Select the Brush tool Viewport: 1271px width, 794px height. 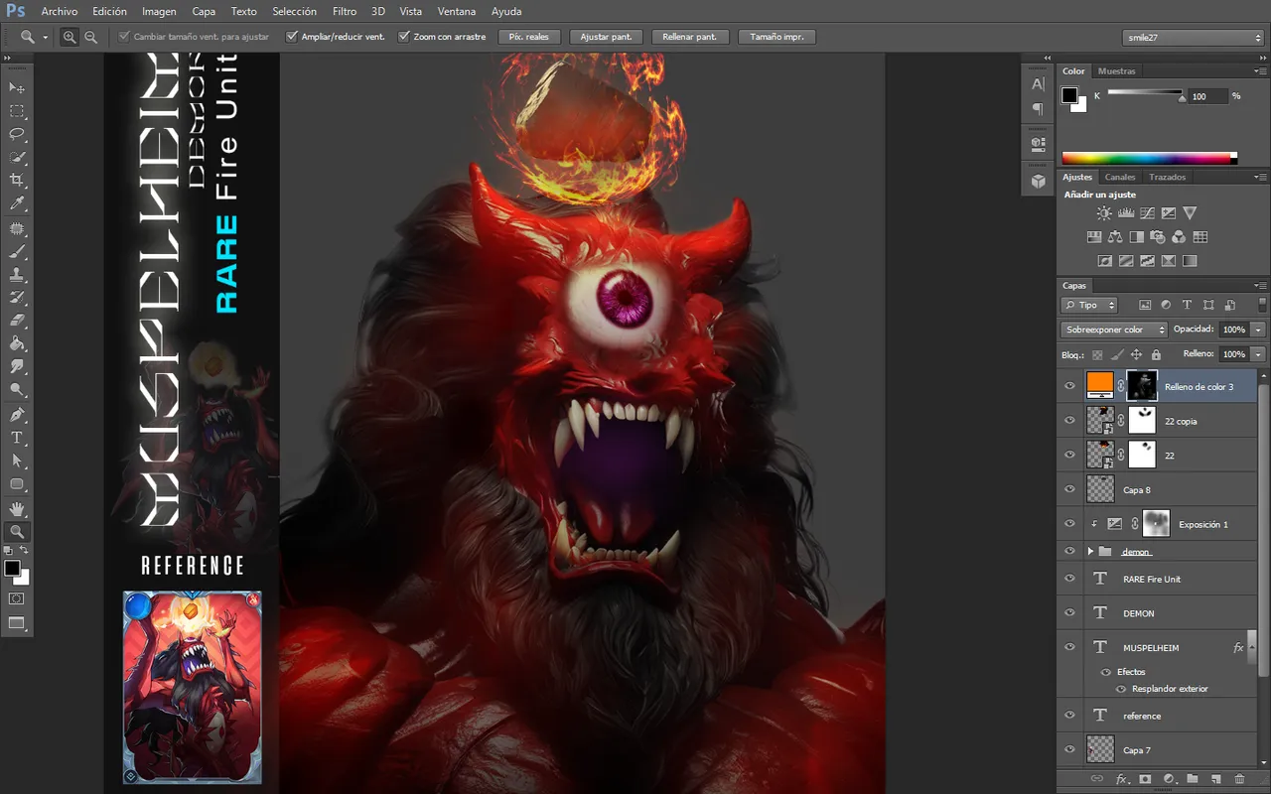(x=17, y=252)
